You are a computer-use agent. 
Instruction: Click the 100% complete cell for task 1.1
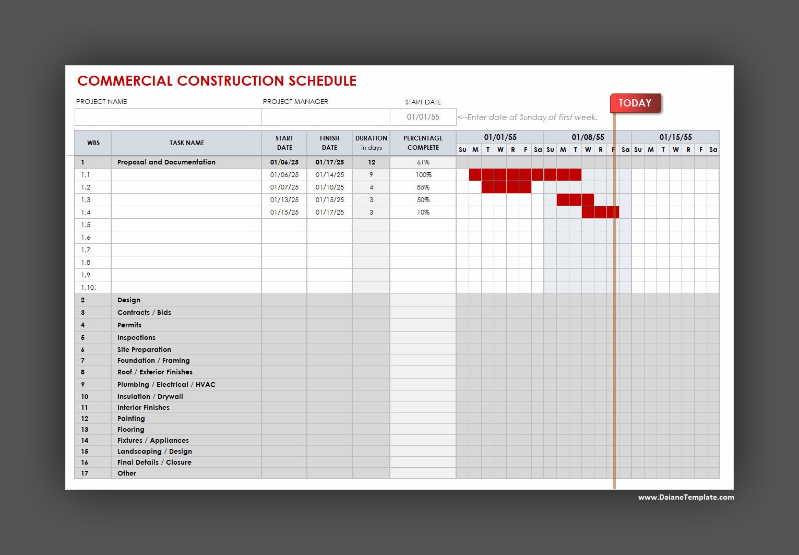click(423, 174)
